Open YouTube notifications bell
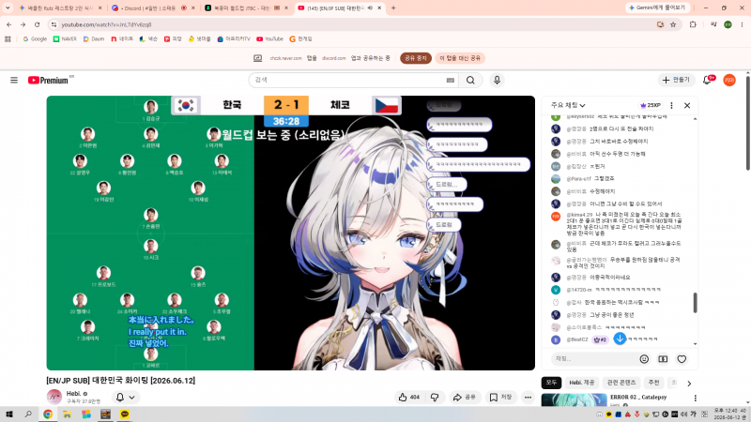751x422 pixels. coord(708,81)
